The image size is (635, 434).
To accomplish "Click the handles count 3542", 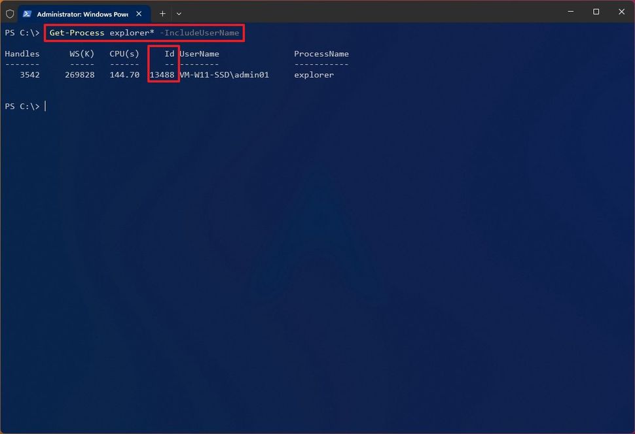I will tap(29, 75).
